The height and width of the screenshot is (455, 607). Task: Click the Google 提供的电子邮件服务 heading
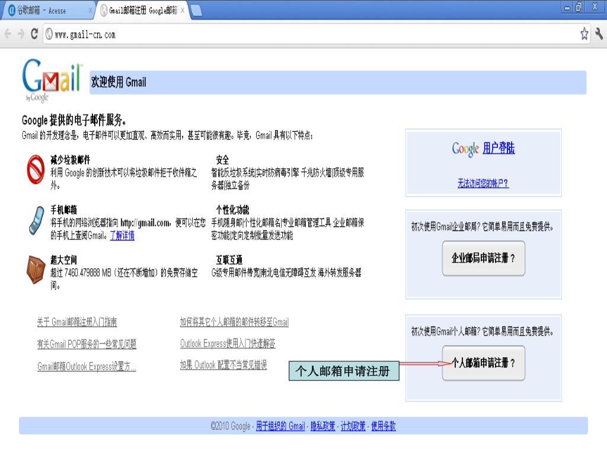coord(74,120)
